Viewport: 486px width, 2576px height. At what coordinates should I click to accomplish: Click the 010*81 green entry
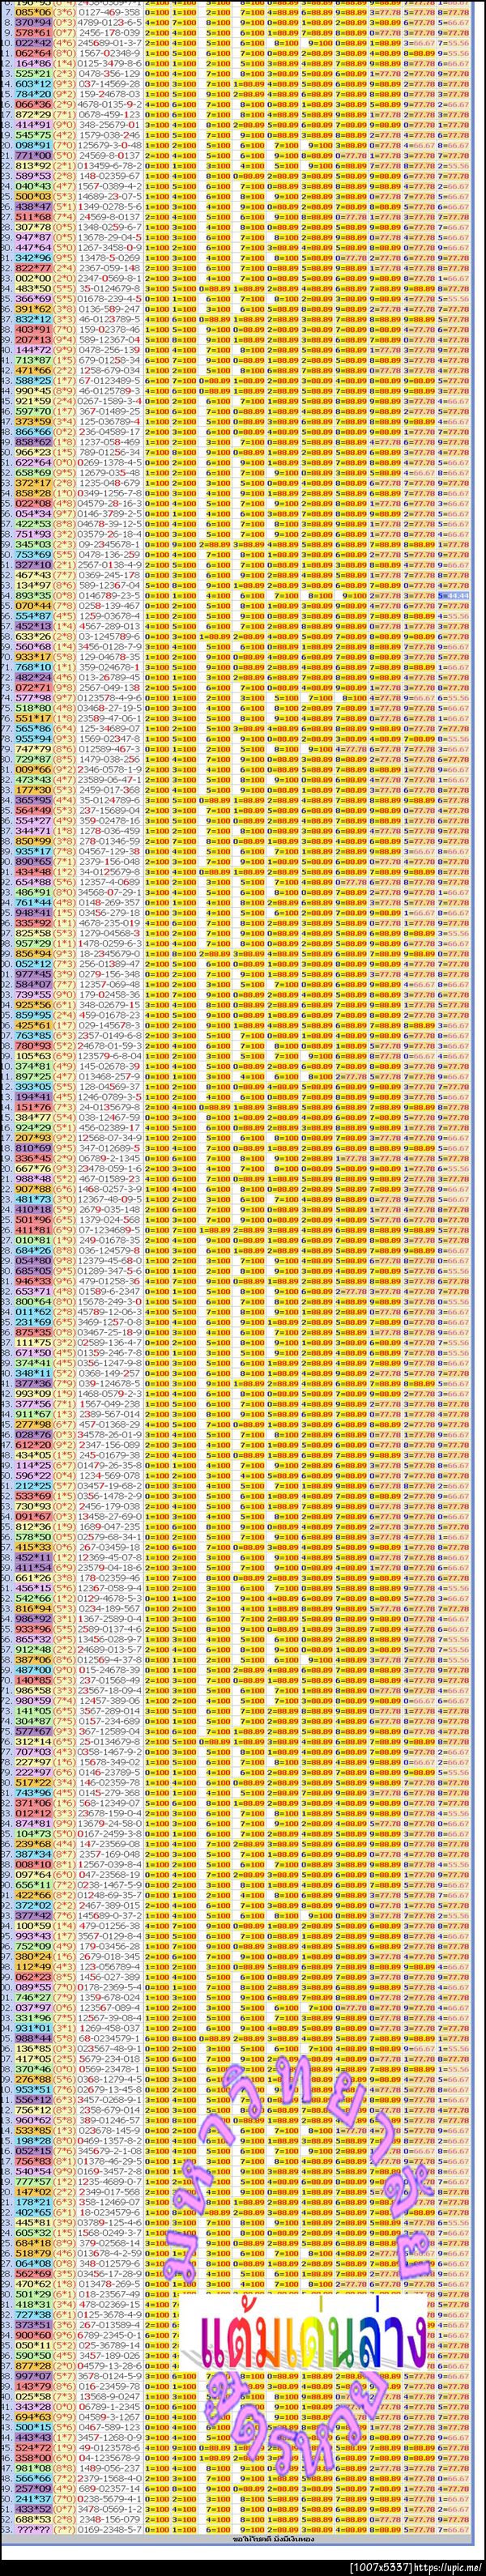tap(32, 1239)
